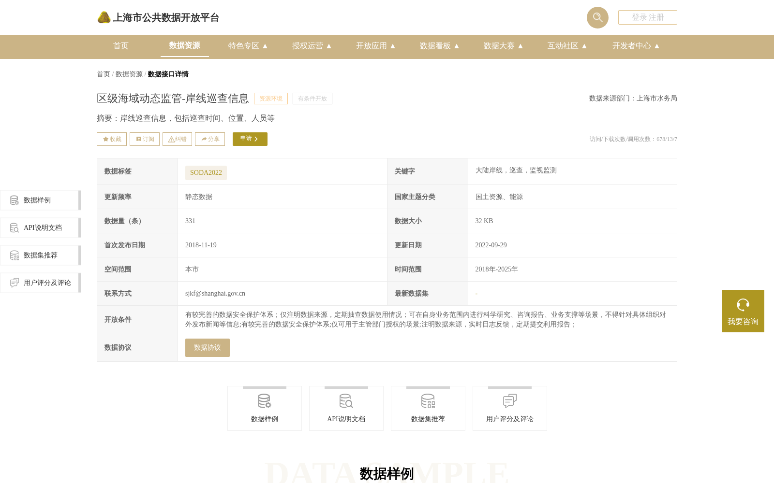This screenshot has height=483, width=774.
Task: Jump to sidebar 用户评分及评论 label
Action: [47, 283]
